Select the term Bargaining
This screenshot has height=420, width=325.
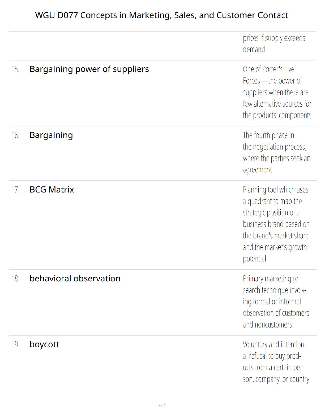tap(51, 135)
